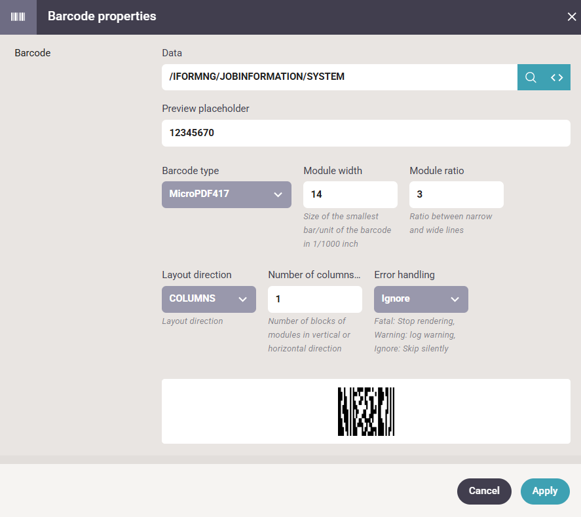Expand the Layout direction COLUMNS dropdown
Image resolution: width=581 pixels, height=517 pixels.
208,299
